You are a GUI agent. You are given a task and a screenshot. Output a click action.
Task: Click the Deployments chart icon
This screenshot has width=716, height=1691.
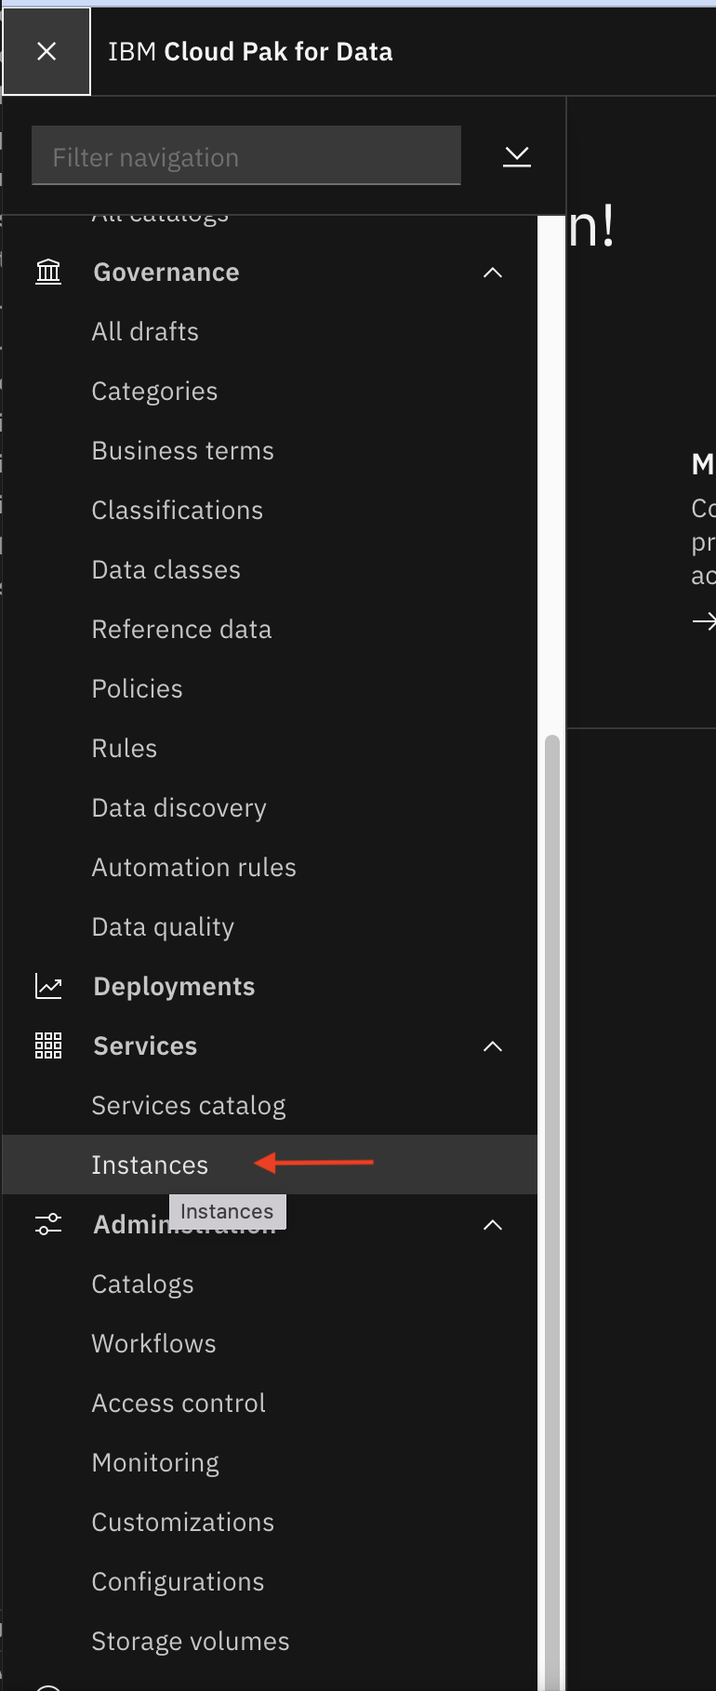(48, 986)
